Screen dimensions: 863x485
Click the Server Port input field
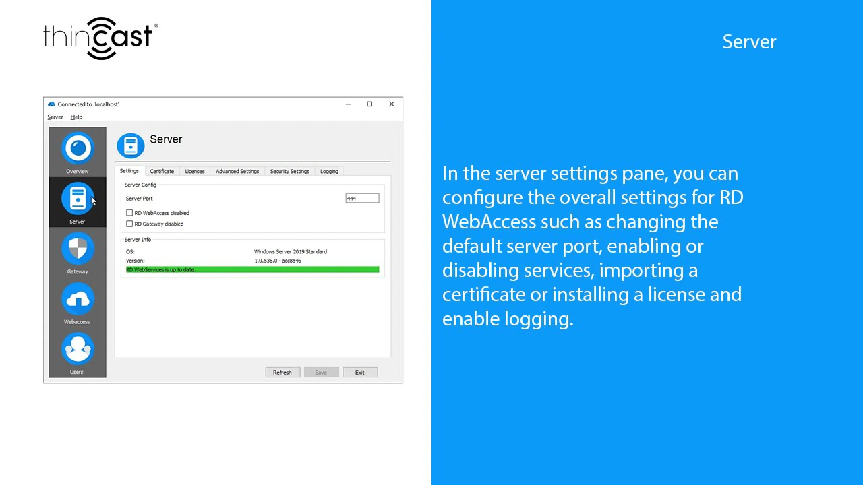[x=362, y=198]
